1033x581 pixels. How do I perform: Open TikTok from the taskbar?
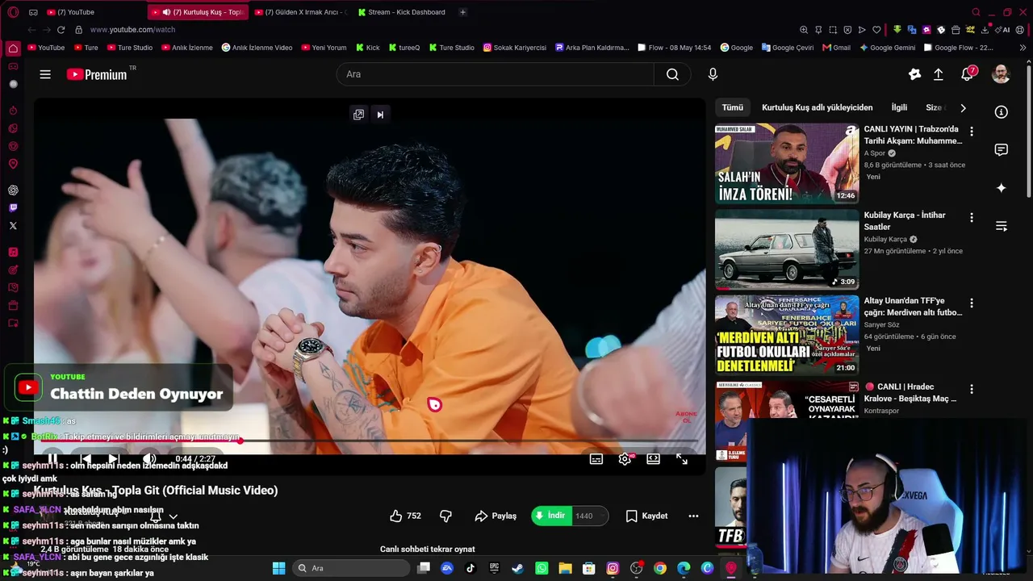pyautogui.click(x=470, y=568)
